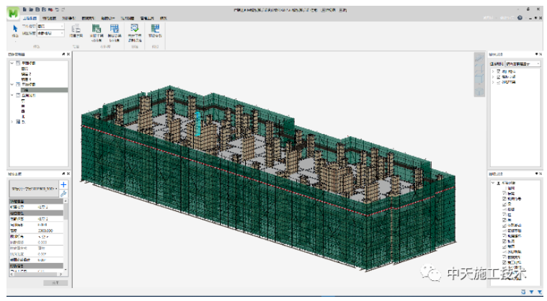Image resolution: width=547 pixels, height=301 pixels.
Task: Activate the blue arrow Select tool in ribbon
Action: click(15, 29)
